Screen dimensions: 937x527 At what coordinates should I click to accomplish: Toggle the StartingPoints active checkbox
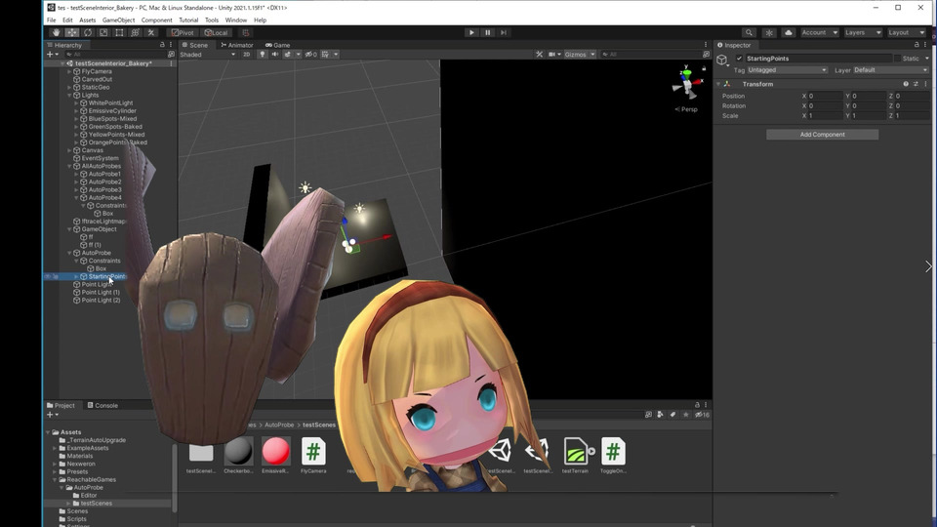click(x=739, y=58)
